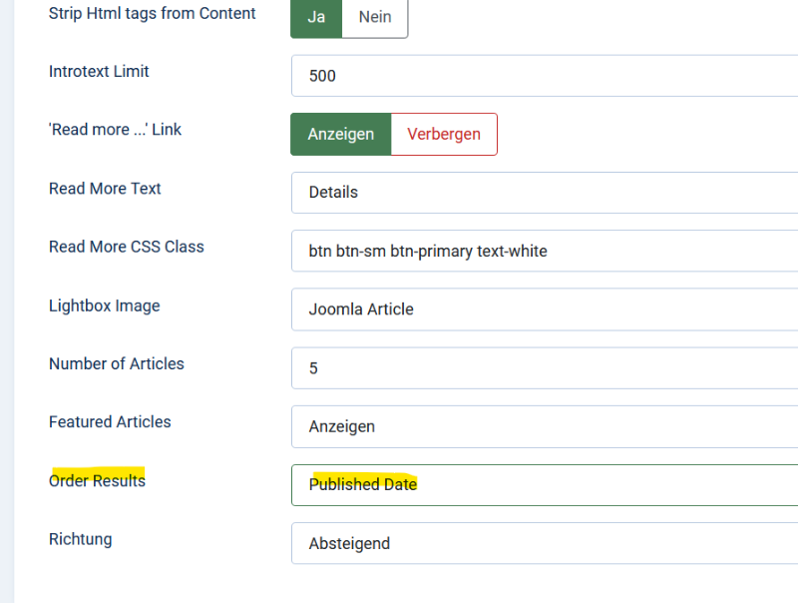
Task: Click the Read More Text field with Details
Action: [x=545, y=193]
